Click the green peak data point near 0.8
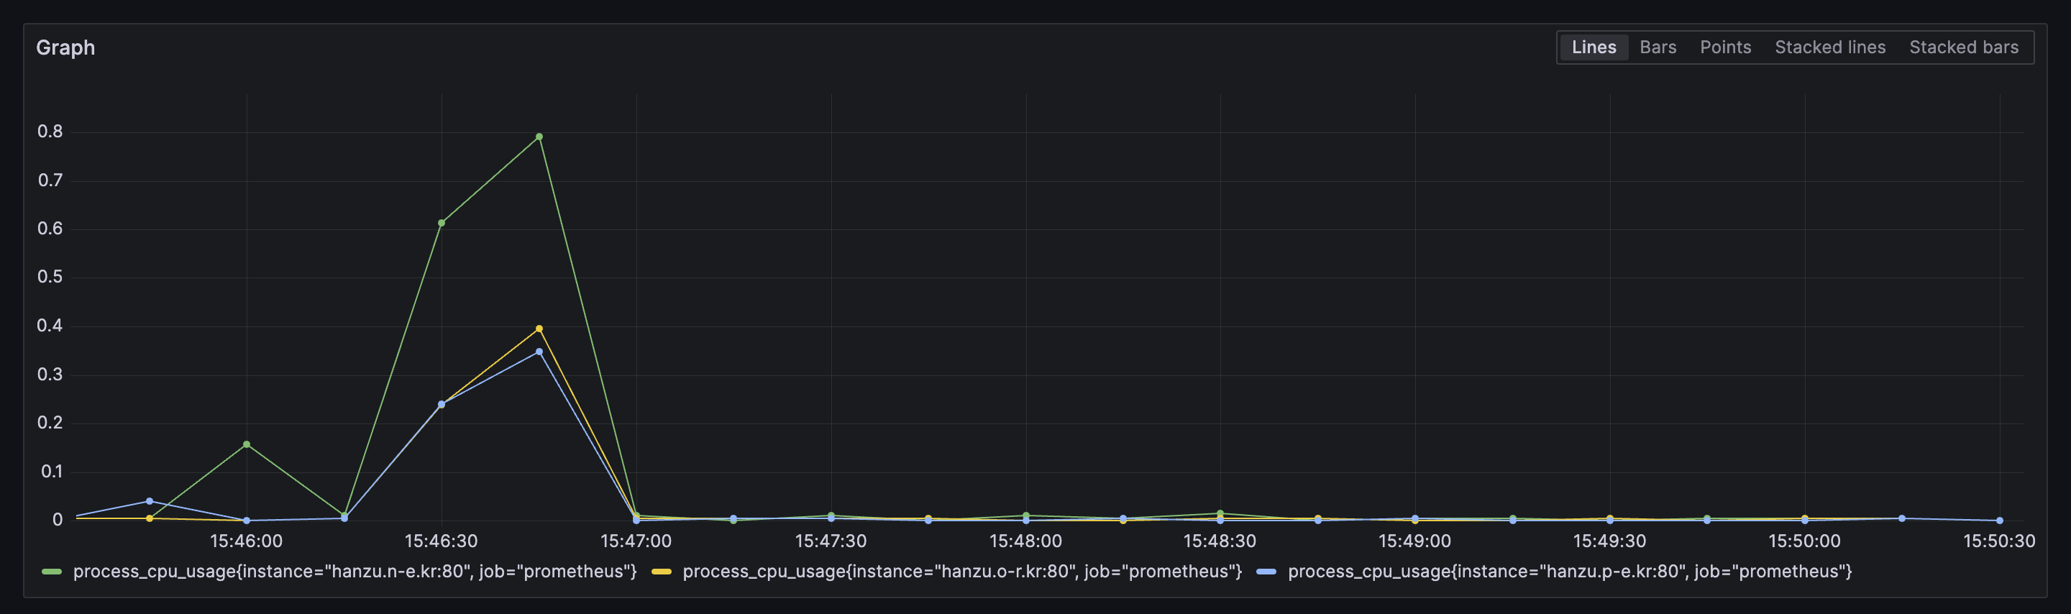The image size is (2071, 614). coord(539,137)
